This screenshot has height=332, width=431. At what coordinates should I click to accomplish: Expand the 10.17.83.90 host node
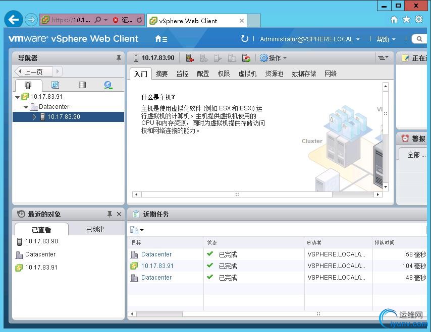(x=34, y=117)
